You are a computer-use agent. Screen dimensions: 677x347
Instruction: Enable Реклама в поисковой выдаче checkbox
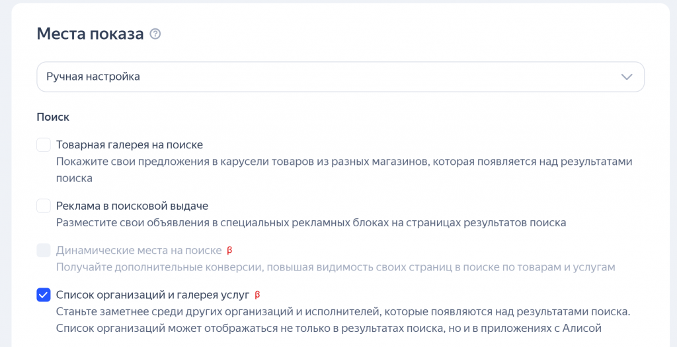[44, 206]
